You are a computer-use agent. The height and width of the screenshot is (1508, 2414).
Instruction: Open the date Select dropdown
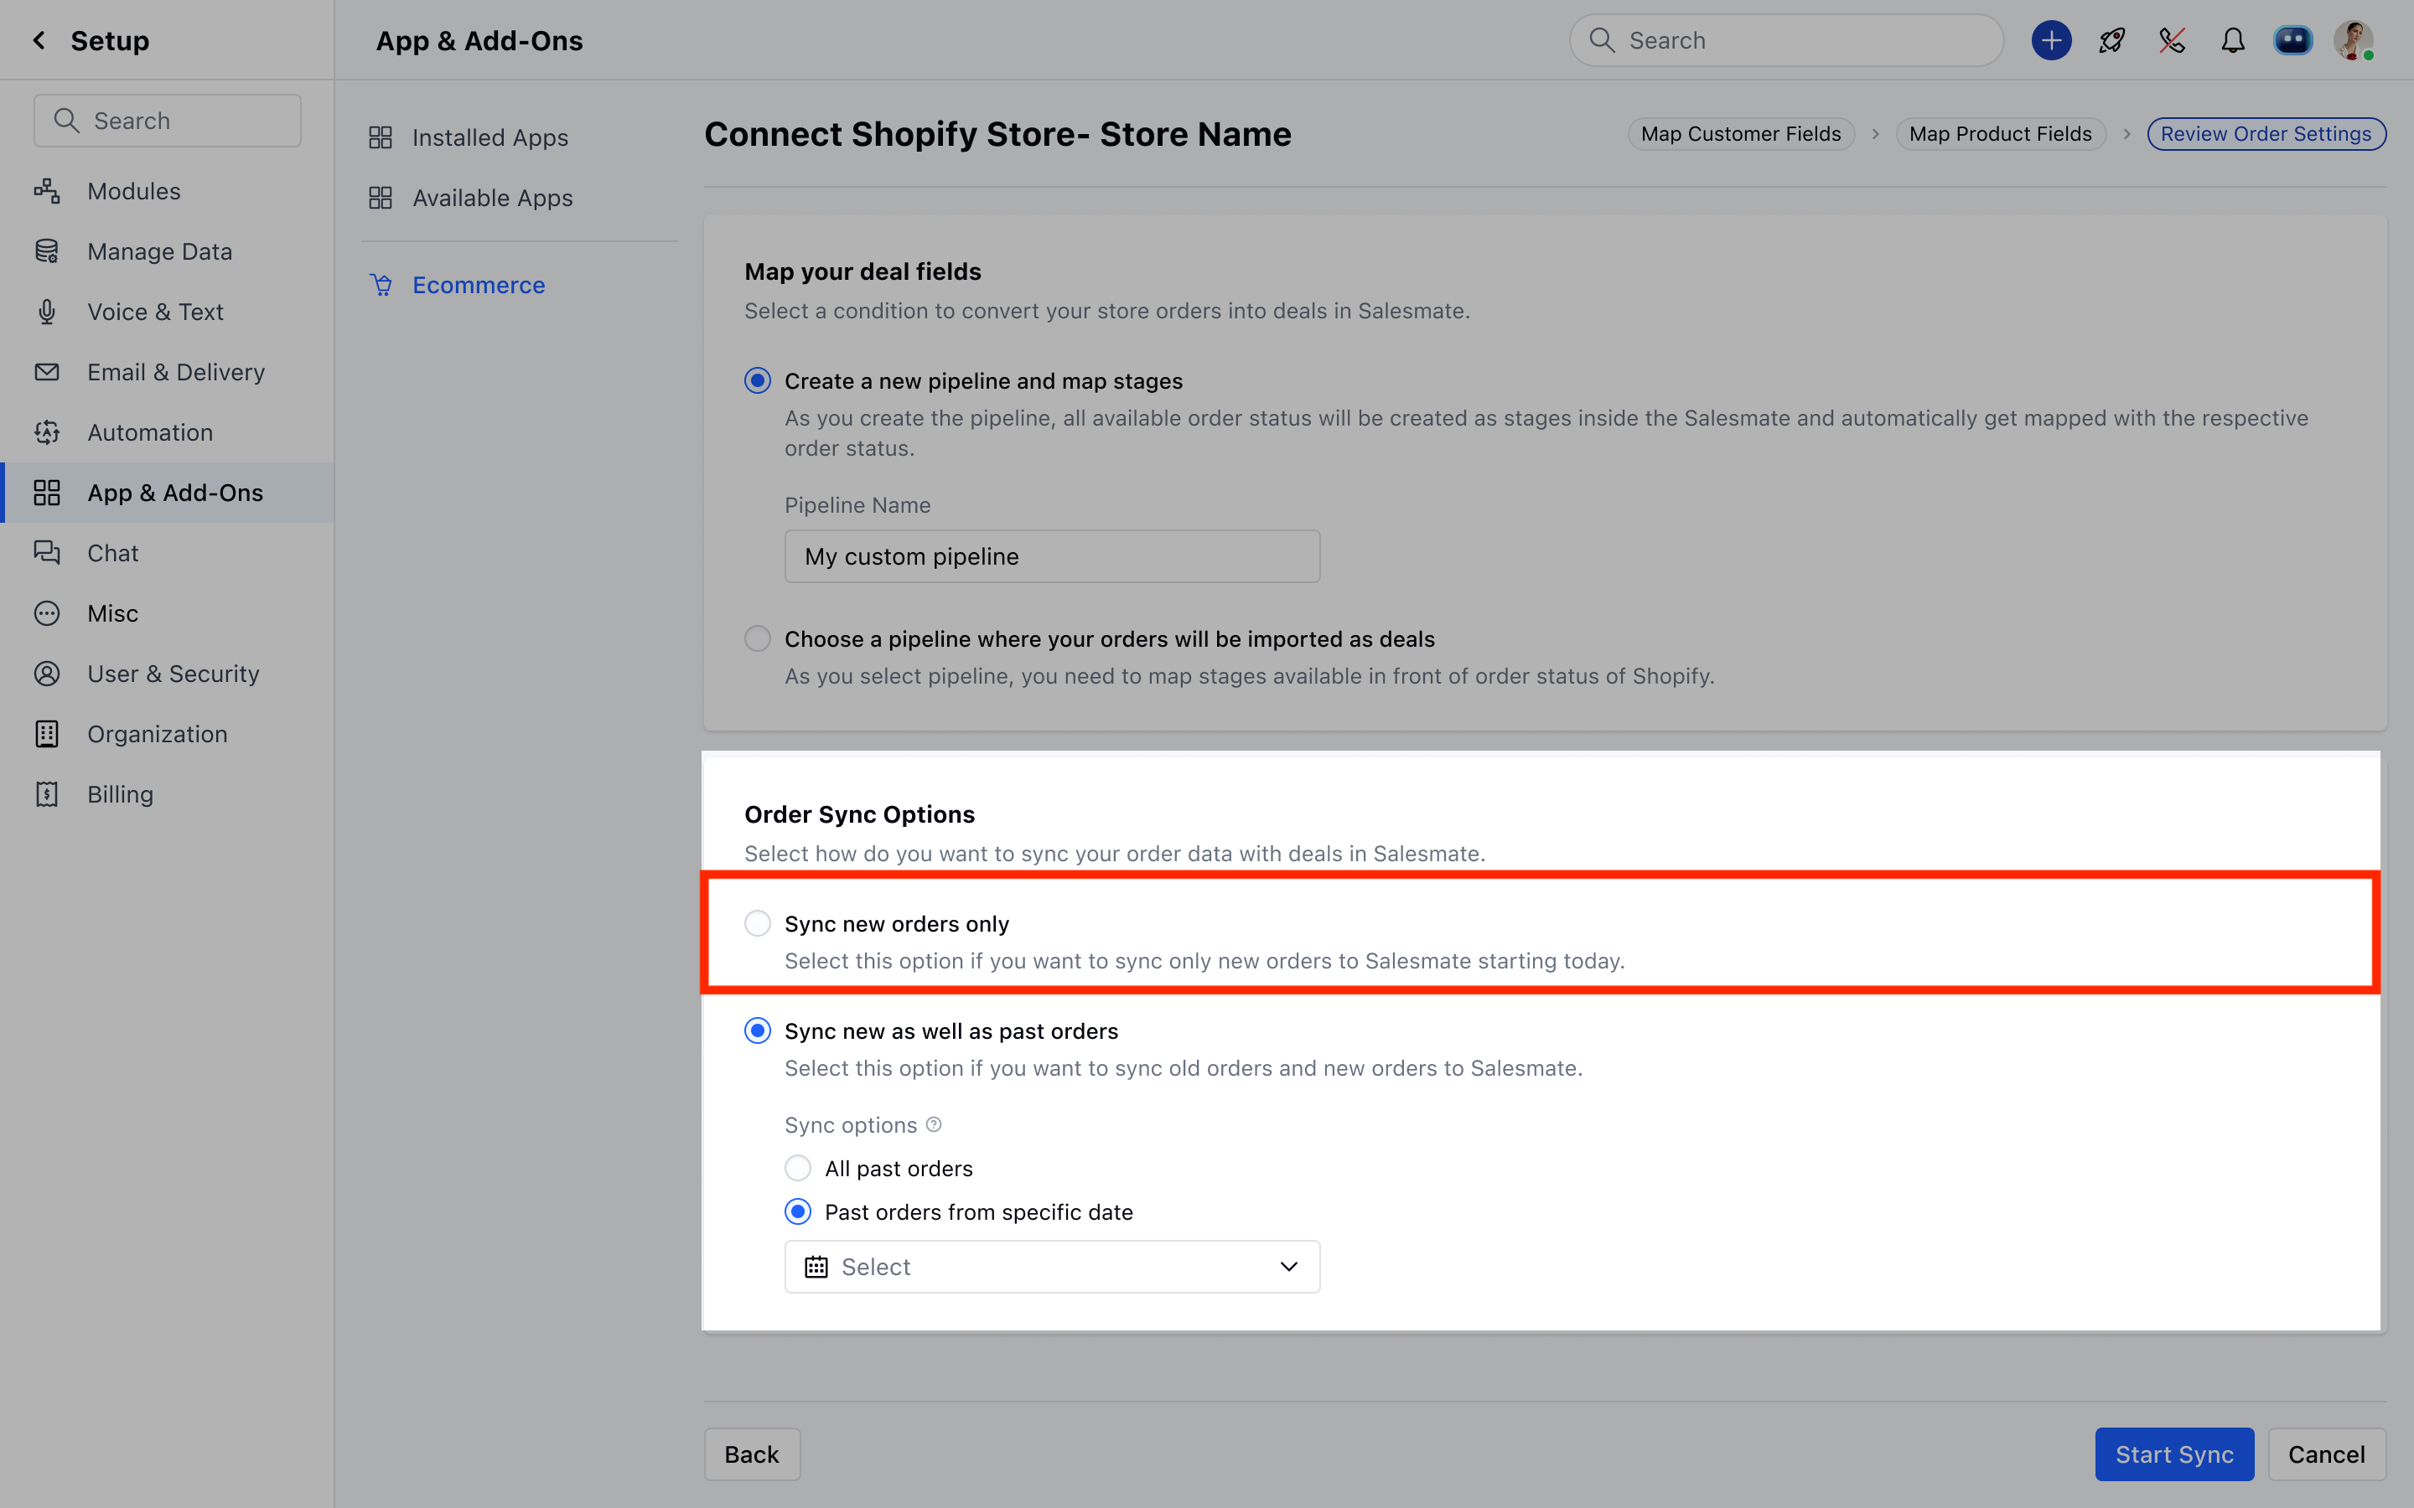pos(1051,1267)
